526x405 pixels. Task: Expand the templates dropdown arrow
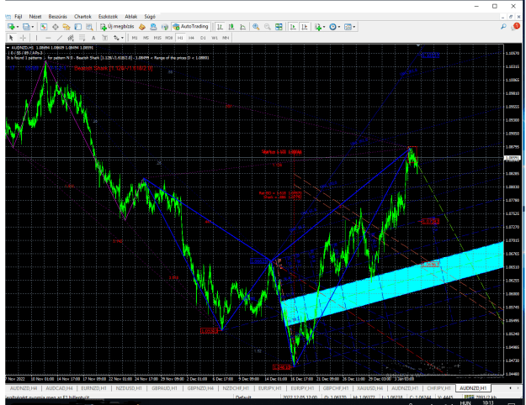tap(354, 27)
